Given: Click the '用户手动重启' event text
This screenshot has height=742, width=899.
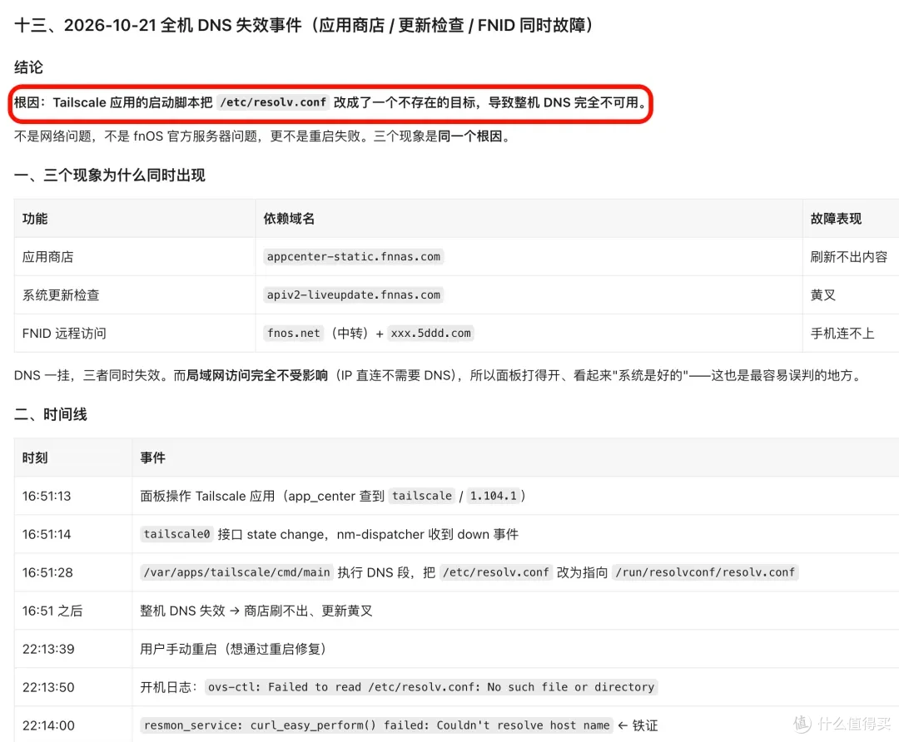Looking at the screenshot, I should point(233,649).
